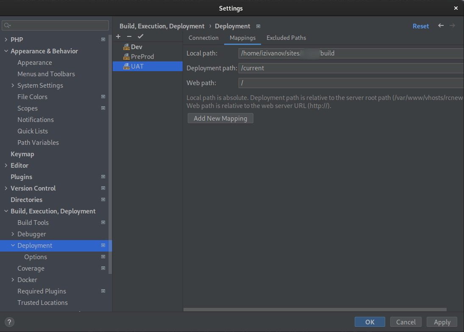Expand the Editor section
Image resolution: width=464 pixels, height=332 pixels.
(x=6, y=166)
